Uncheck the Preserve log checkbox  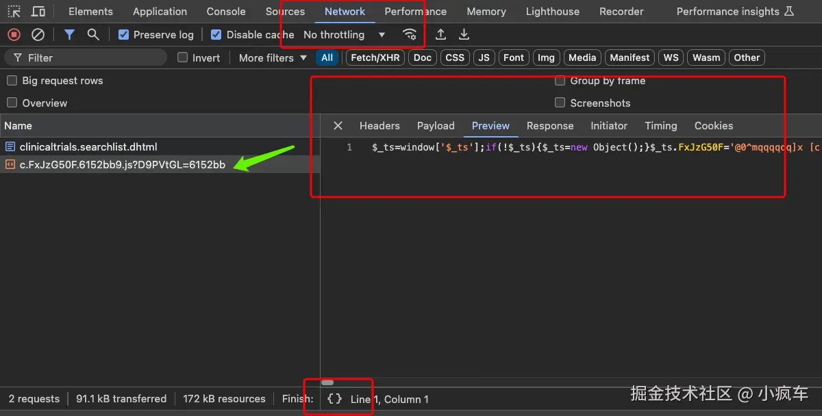(123, 34)
